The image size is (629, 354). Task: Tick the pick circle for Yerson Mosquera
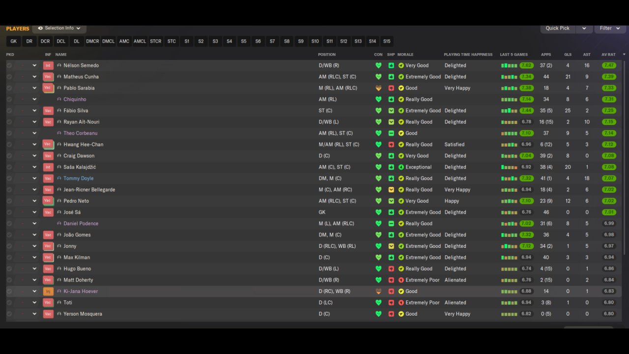coord(9,314)
